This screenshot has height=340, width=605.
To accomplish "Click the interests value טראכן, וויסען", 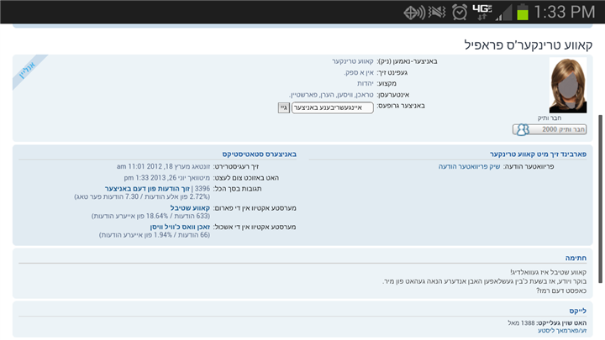I will [x=331, y=95].
